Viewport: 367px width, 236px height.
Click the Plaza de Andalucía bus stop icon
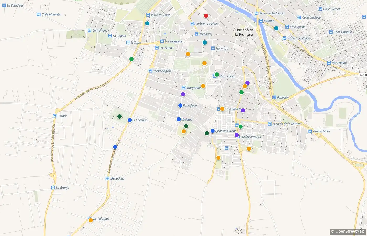[256, 13]
